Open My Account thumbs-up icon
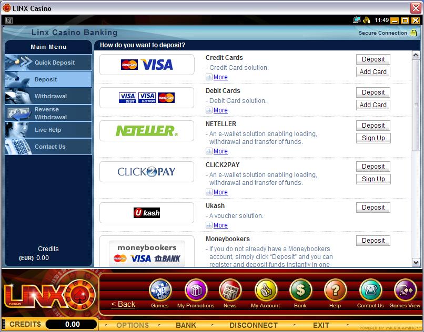This screenshot has width=424, height=332. click(x=266, y=290)
